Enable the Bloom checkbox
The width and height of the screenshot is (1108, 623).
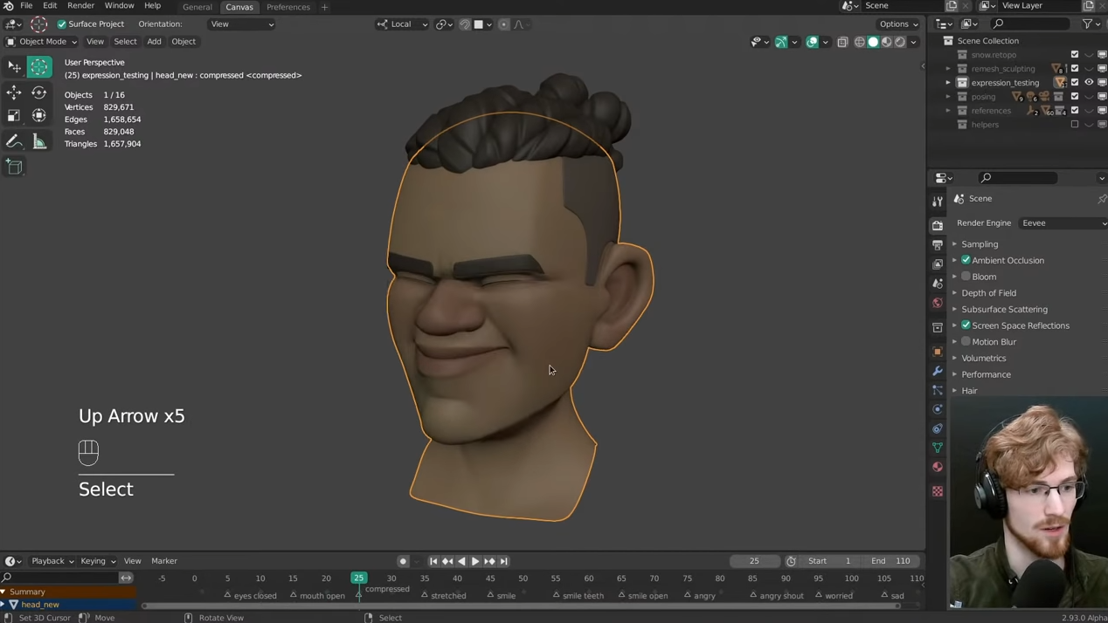coord(966,277)
